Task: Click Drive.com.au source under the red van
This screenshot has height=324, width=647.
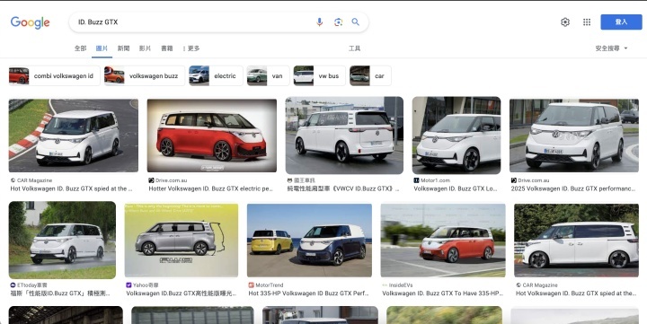Action: pos(171,180)
